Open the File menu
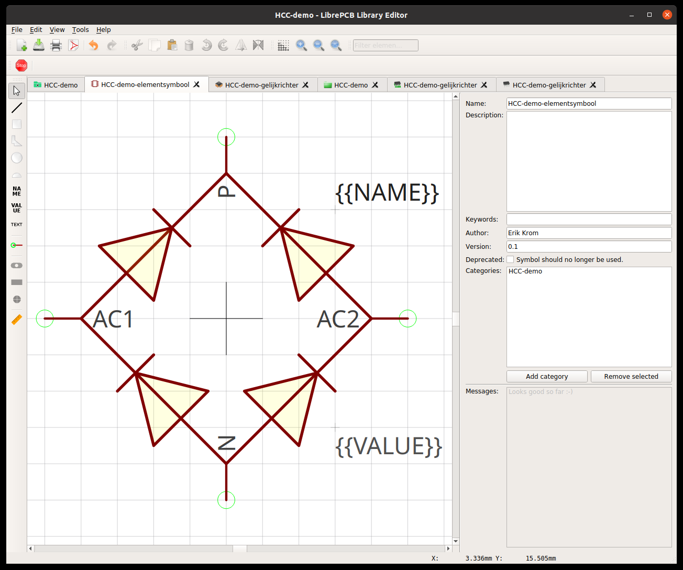Screen dimensions: 683x570 click(17, 30)
